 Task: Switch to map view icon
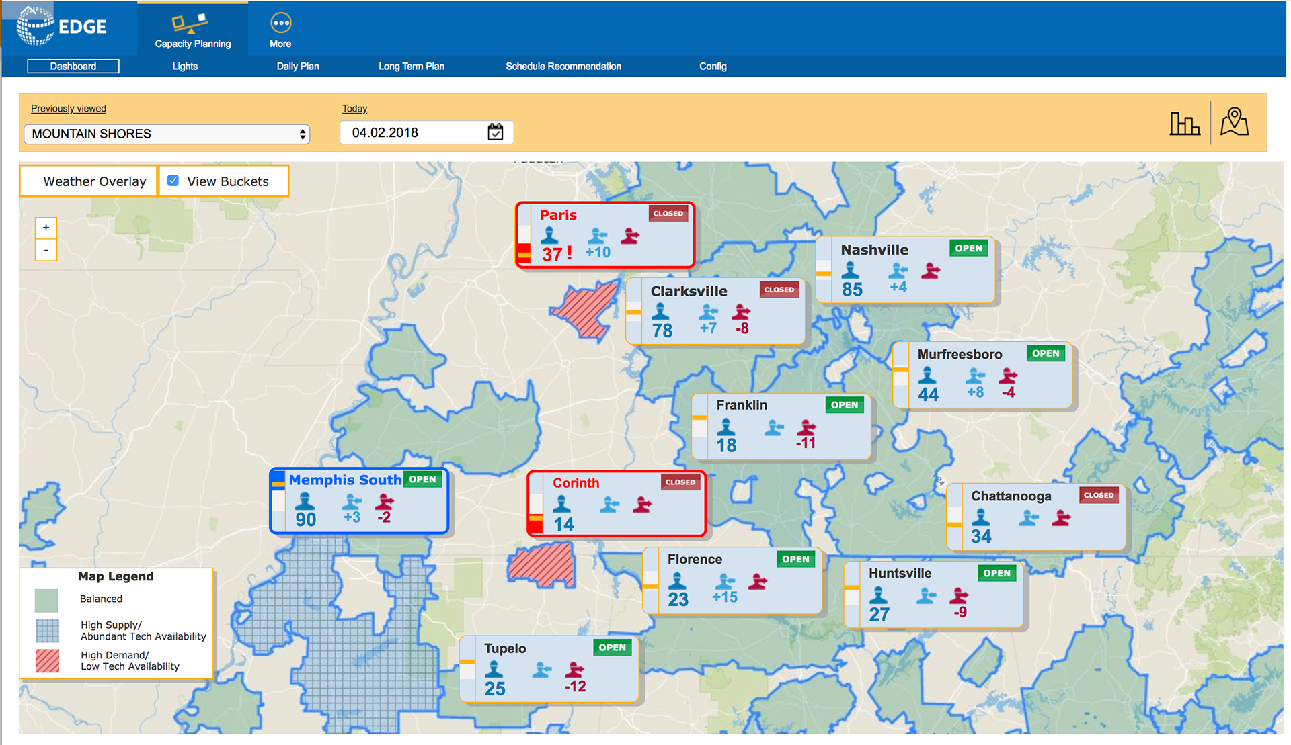(x=1235, y=122)
